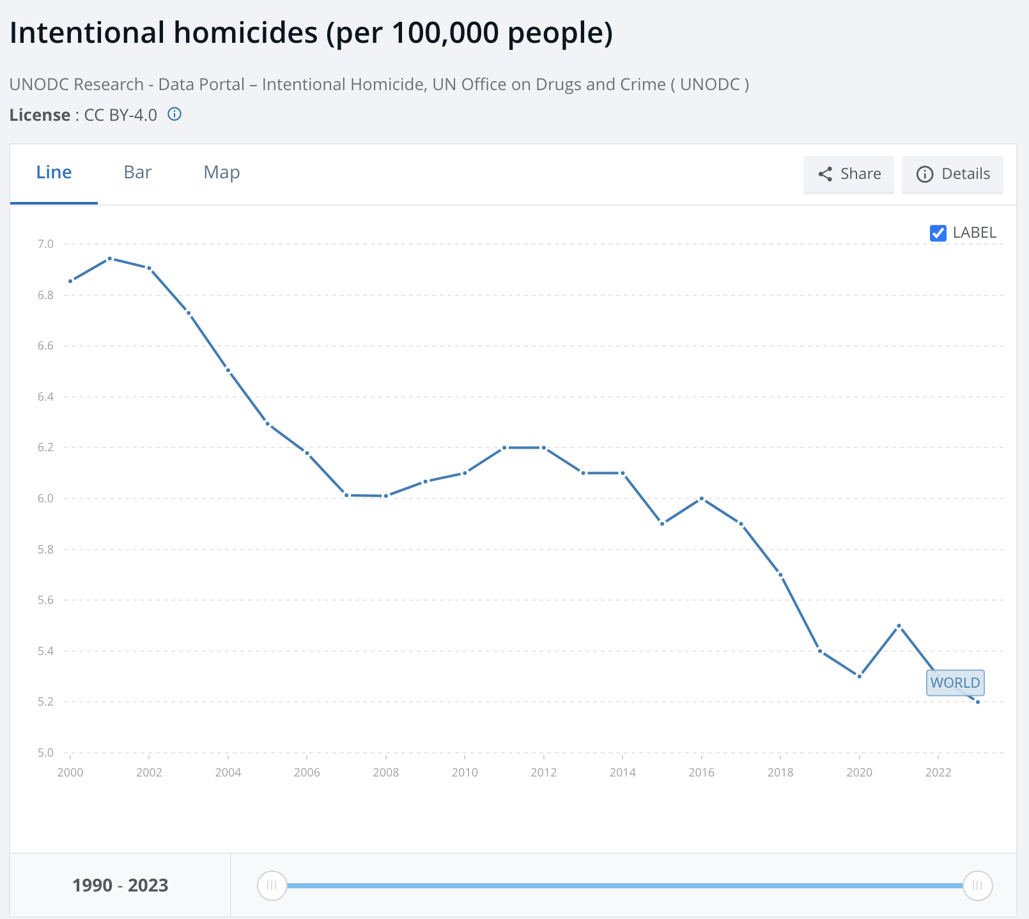1029x919 pixels.
Task: Click the left year-range slider handle
Action: [x=272, y=886]
